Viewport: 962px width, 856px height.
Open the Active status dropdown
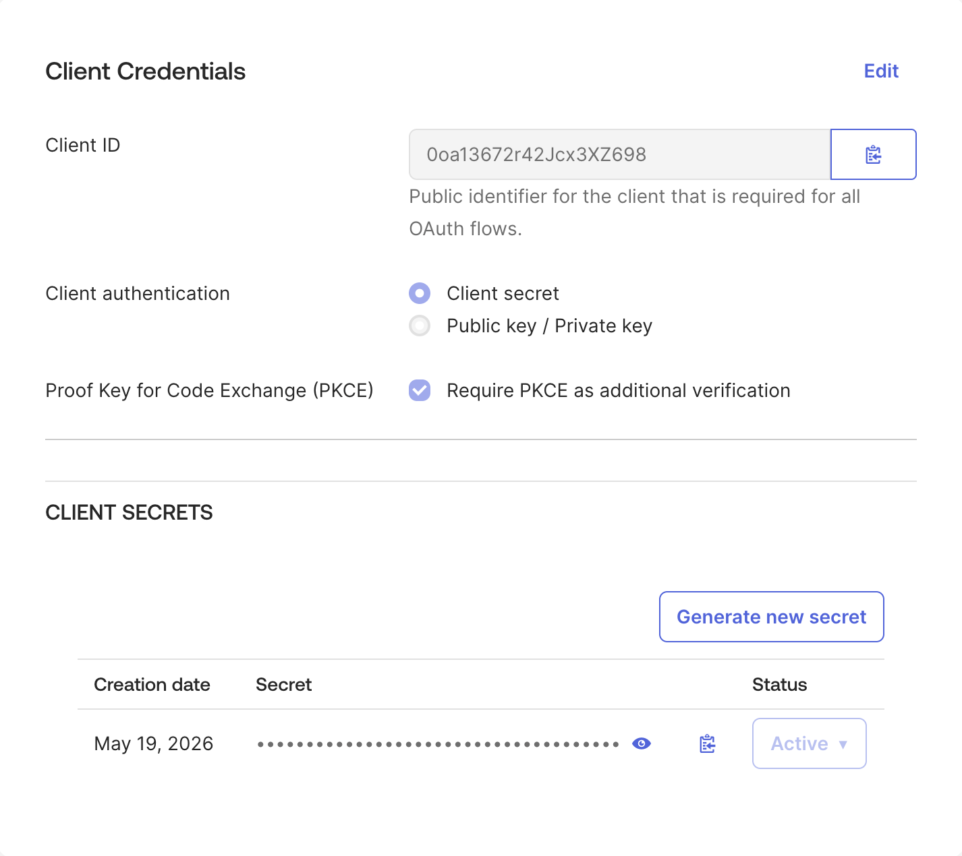coord(809,743)
